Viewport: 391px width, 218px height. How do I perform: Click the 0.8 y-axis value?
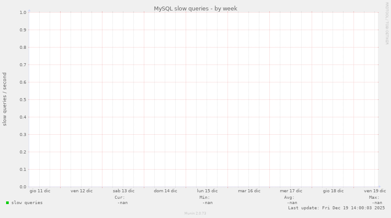pyautogui.click(x=23, y=48)
